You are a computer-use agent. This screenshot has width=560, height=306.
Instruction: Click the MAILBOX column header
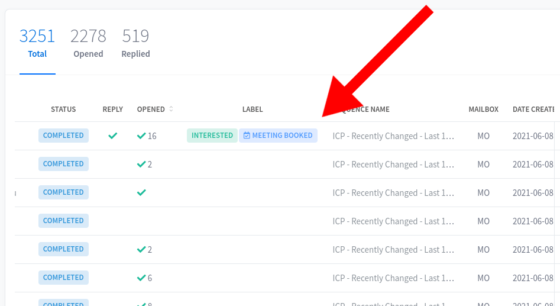[484, 109]
